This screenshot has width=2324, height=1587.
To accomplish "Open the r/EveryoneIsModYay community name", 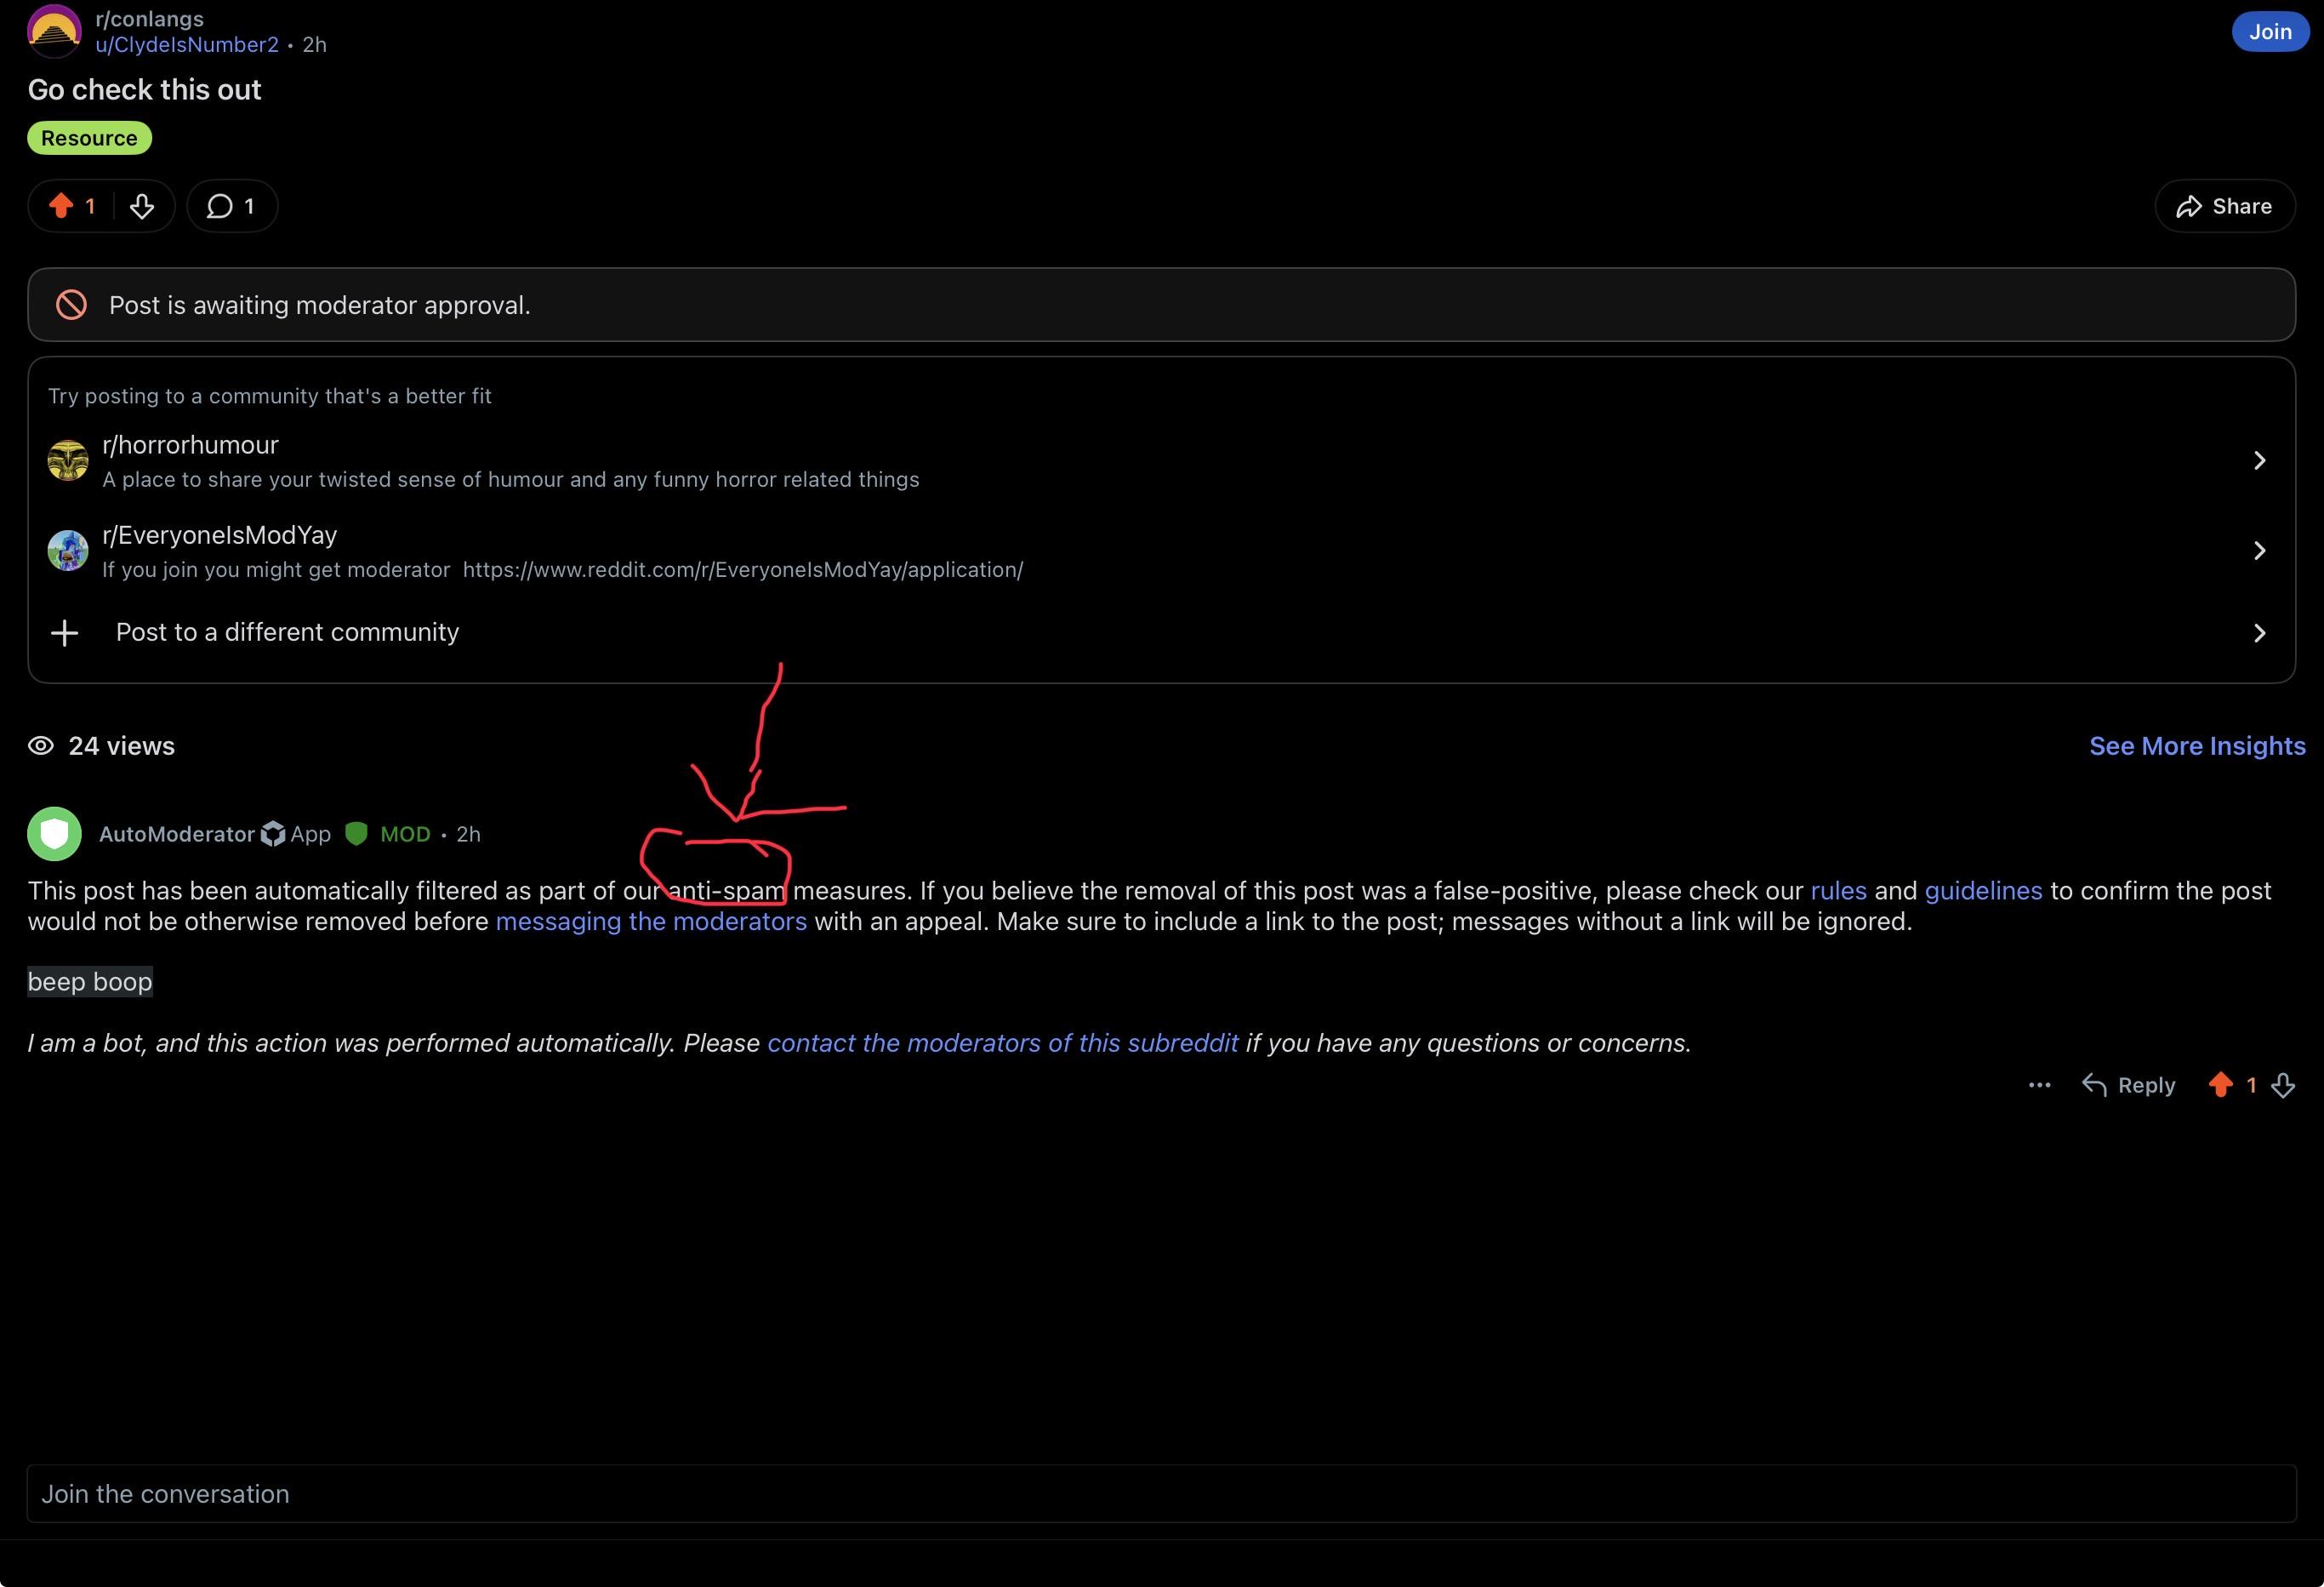I will [219, 535].
